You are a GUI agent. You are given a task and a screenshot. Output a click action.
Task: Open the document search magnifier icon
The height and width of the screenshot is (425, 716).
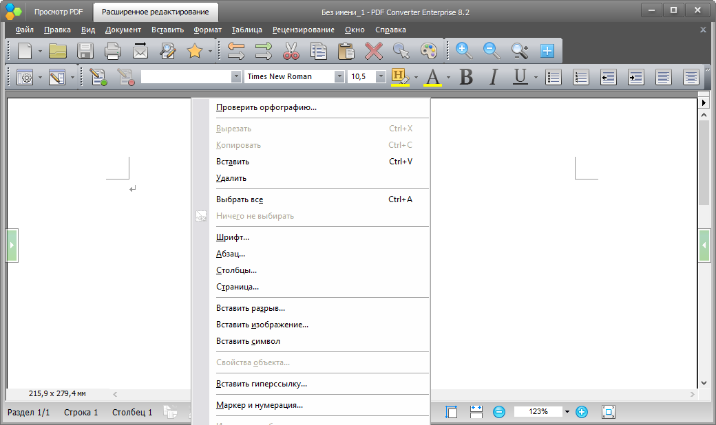click(167, 51)
